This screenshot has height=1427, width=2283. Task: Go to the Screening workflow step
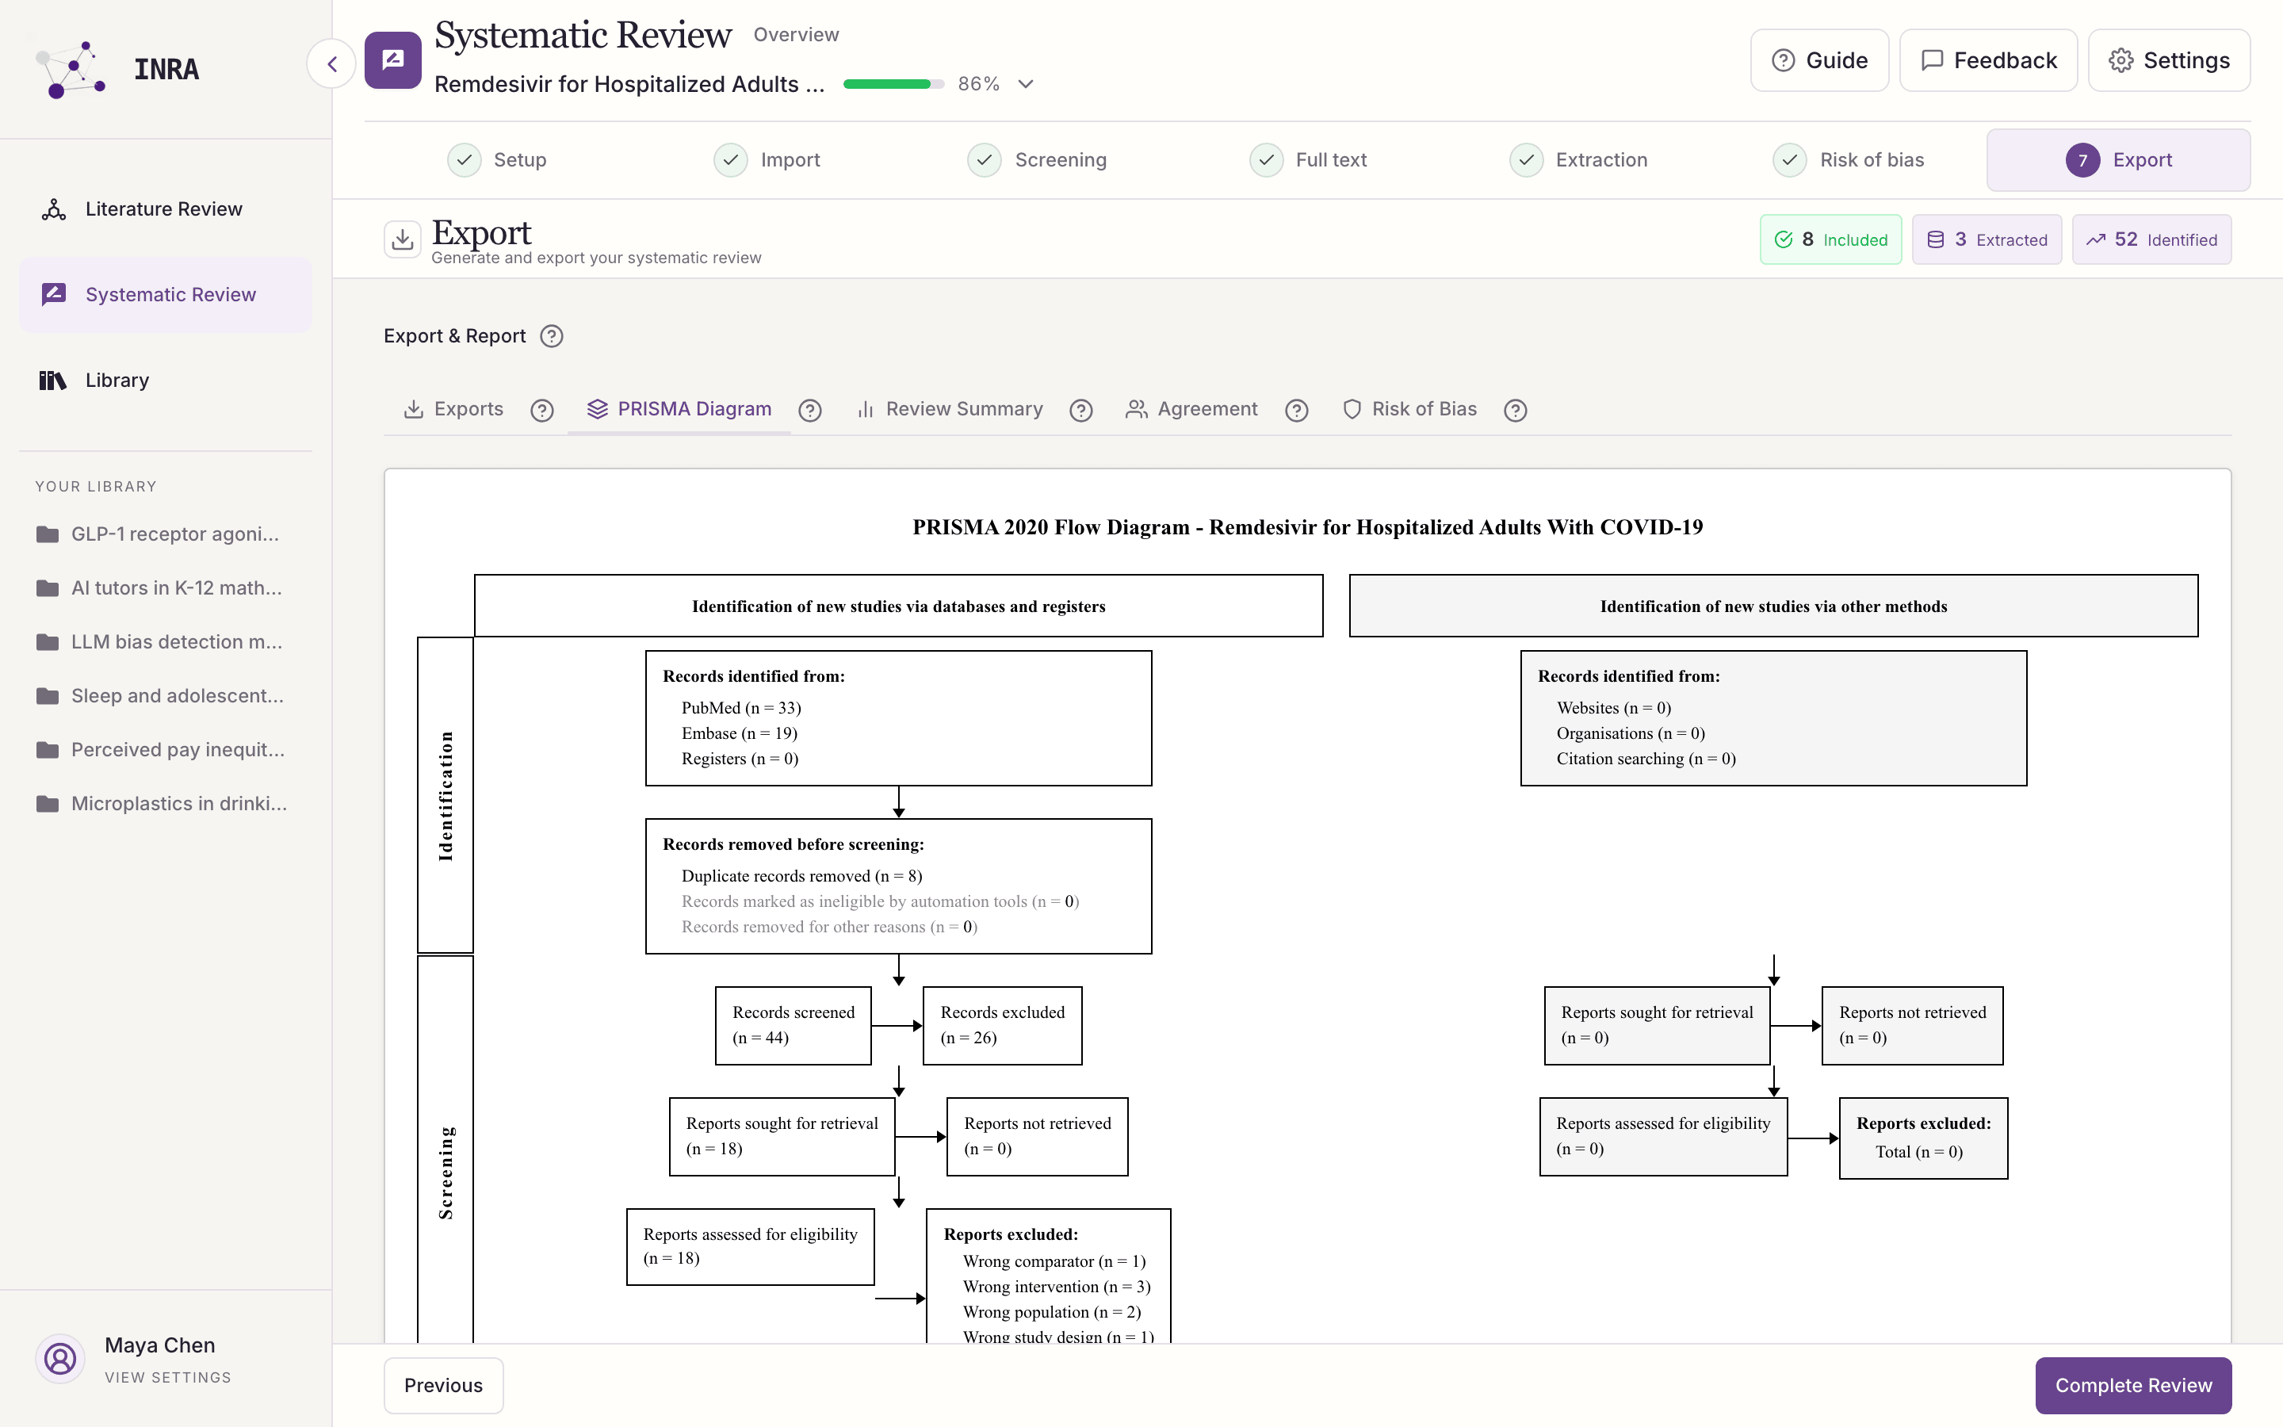point(1038,159)
